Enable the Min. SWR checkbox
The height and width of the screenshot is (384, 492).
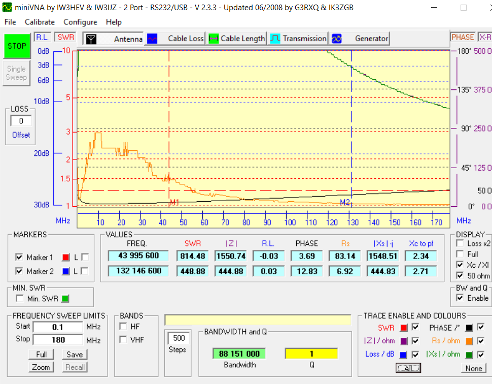click(x=20, y=298)
